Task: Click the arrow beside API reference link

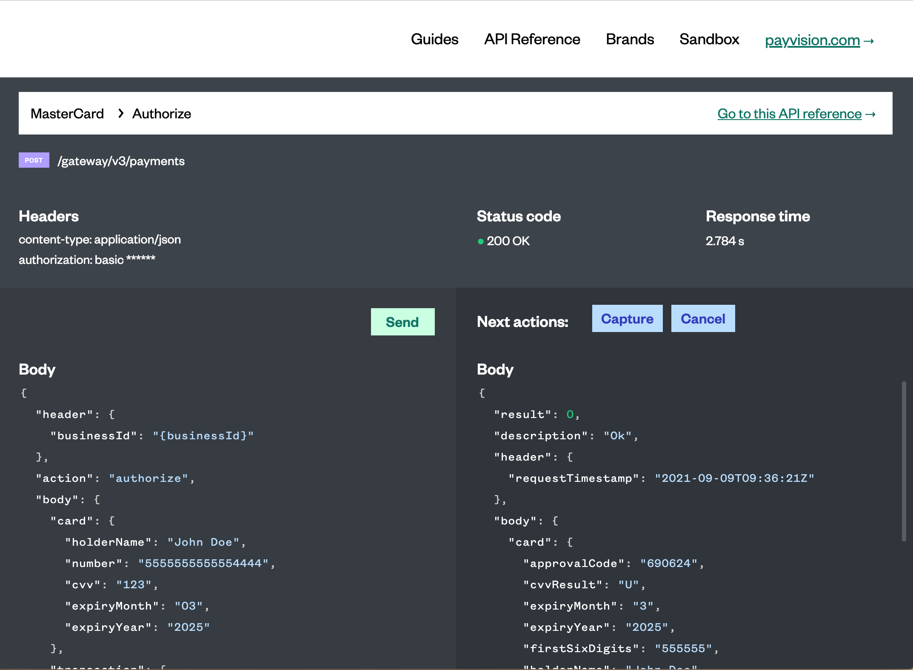Action: (x=871, y=115)
